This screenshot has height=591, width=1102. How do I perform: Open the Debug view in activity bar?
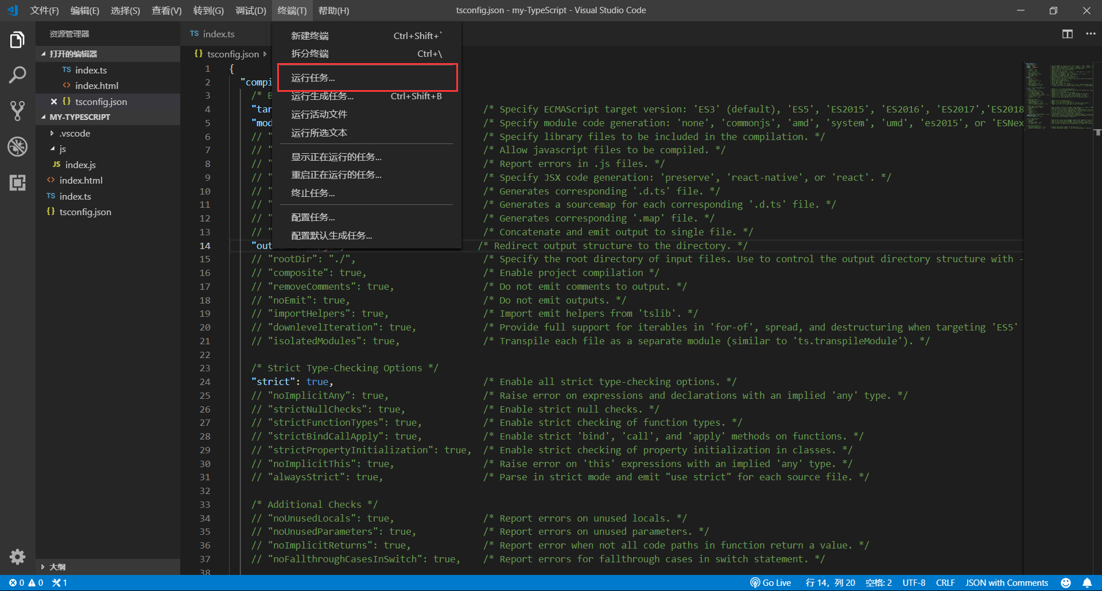click(x=17, y=146)
